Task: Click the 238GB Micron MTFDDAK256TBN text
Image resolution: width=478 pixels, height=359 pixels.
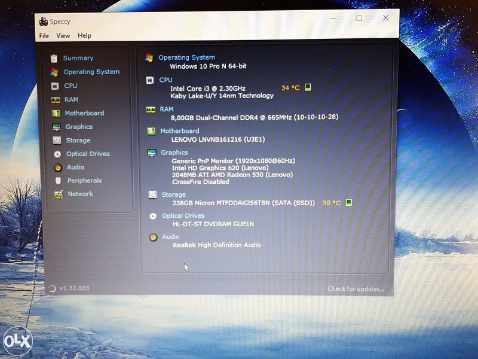Action: tap(244, 203)
